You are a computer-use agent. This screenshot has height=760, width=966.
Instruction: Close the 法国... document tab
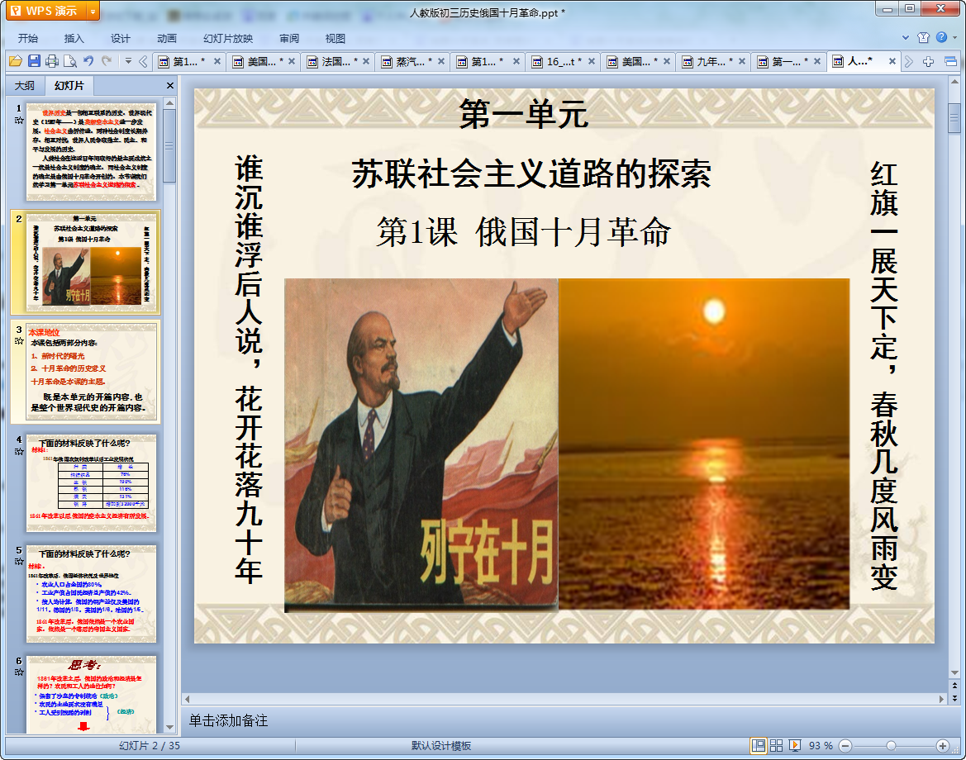click(366, 62)
